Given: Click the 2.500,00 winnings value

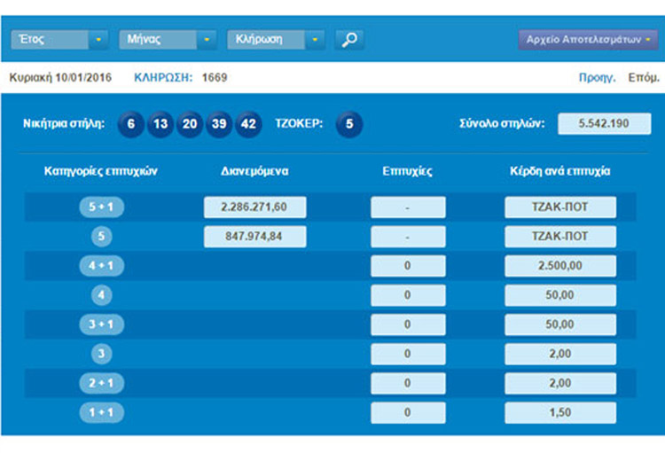Looking at the screenshot, I should [560, 266].
